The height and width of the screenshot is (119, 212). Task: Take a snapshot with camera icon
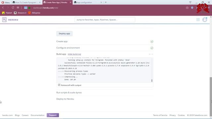pyautogui.click(x=187, y=8)
